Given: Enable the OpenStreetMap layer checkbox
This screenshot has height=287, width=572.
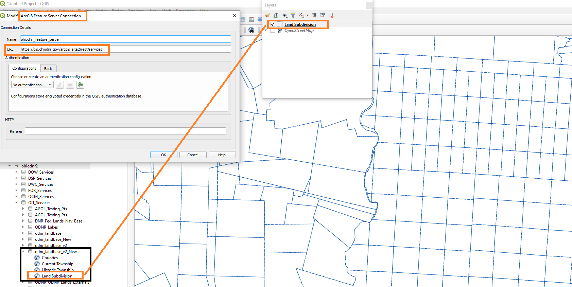Looking at the screenshot, I should click(x=273, y=31).
